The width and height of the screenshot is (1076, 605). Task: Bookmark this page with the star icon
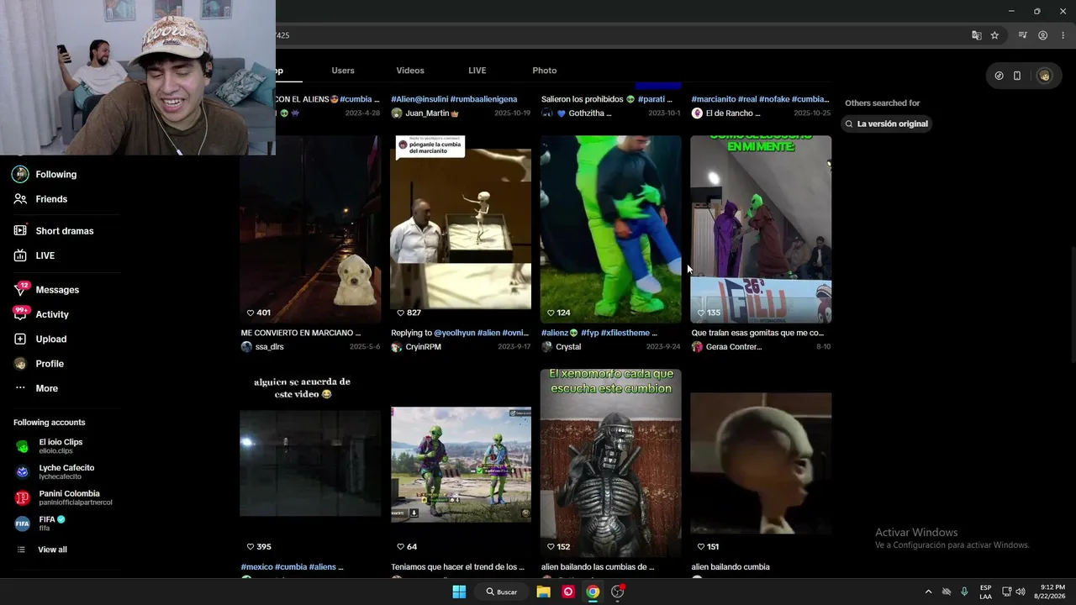994,35
